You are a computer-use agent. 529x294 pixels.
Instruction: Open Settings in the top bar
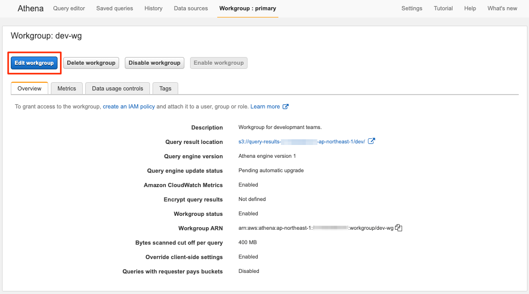[412, 8]
